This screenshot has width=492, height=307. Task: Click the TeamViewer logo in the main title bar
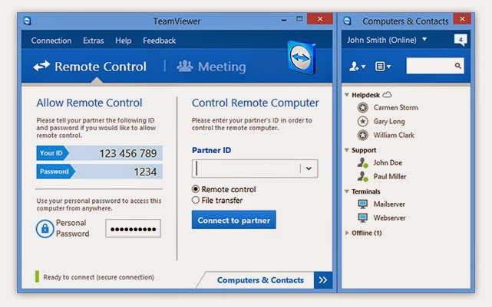click(27, 21)
